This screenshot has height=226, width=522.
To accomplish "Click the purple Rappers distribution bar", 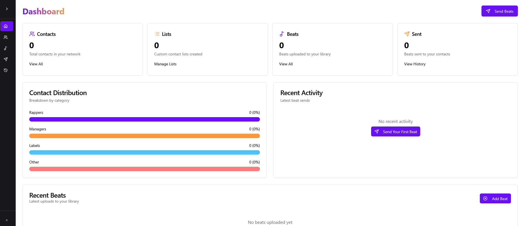I will point(144,119).
